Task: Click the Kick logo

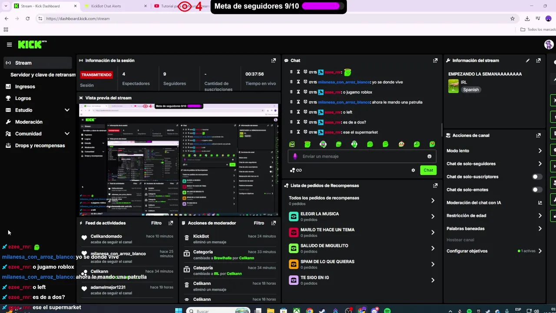Action: [32, 44]
